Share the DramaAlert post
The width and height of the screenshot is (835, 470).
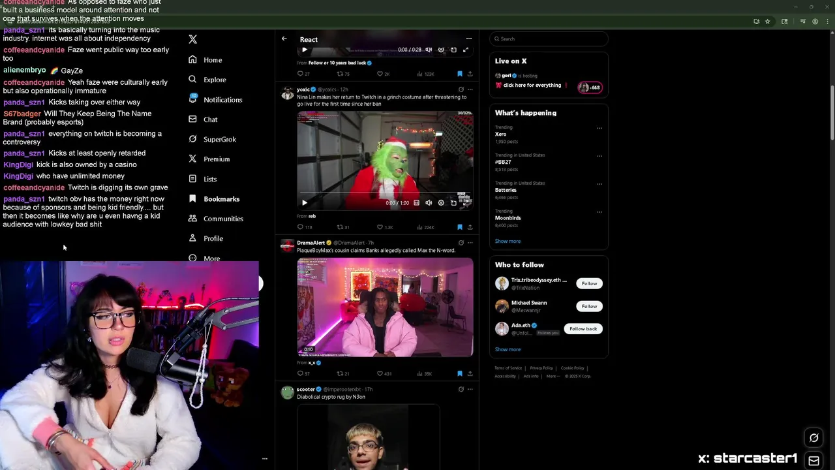pyautogui.click(x=470, y=373)
